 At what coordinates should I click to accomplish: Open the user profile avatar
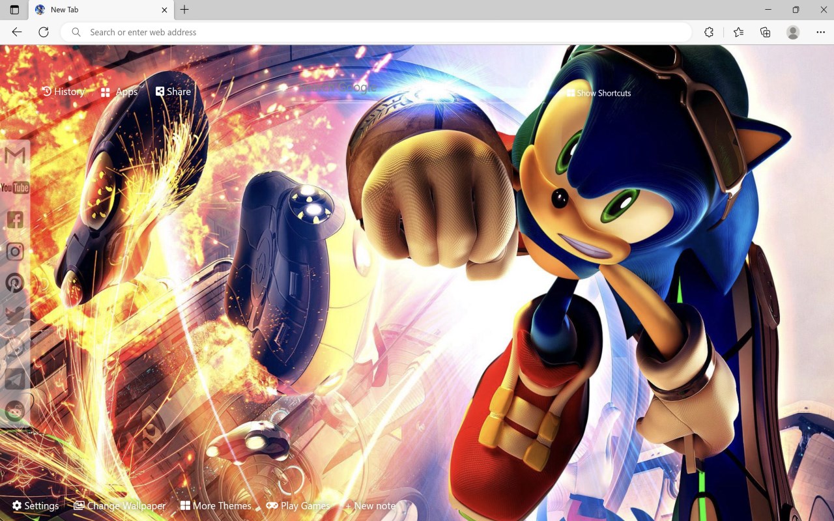click(793, 32)
